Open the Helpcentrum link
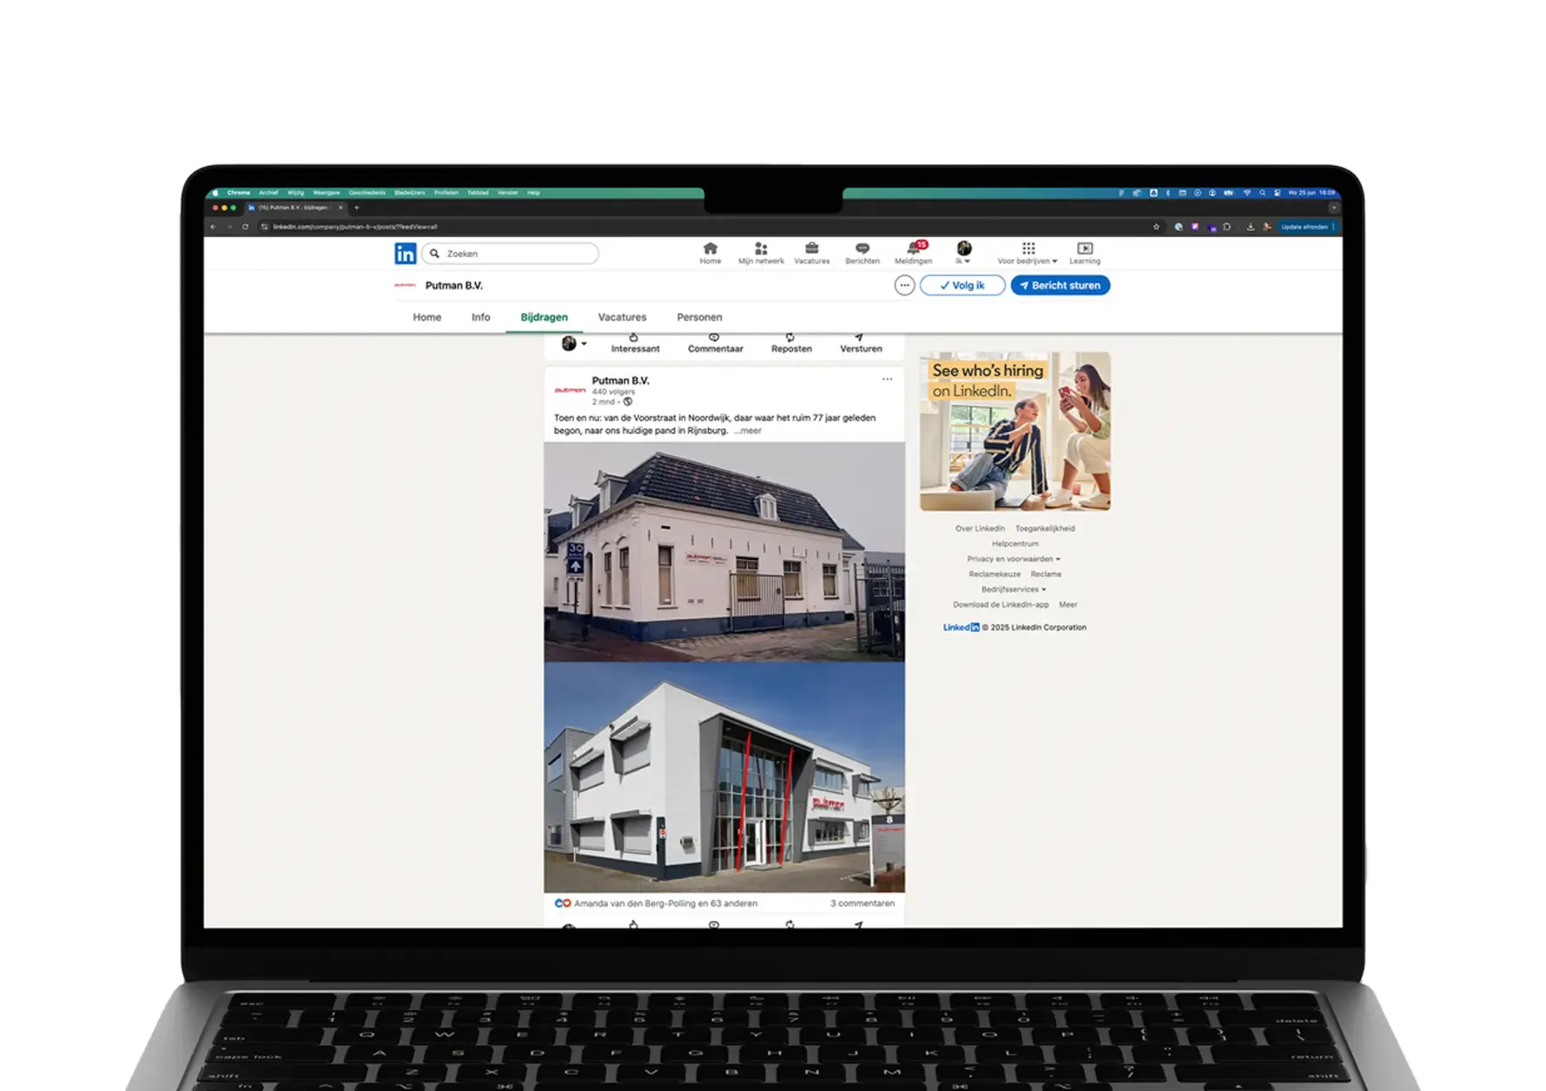The height and width of the screenshot is (1091, 1546). point(1014,544)
